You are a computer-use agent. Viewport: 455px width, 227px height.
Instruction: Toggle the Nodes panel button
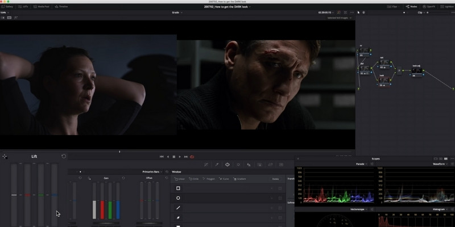411,6
